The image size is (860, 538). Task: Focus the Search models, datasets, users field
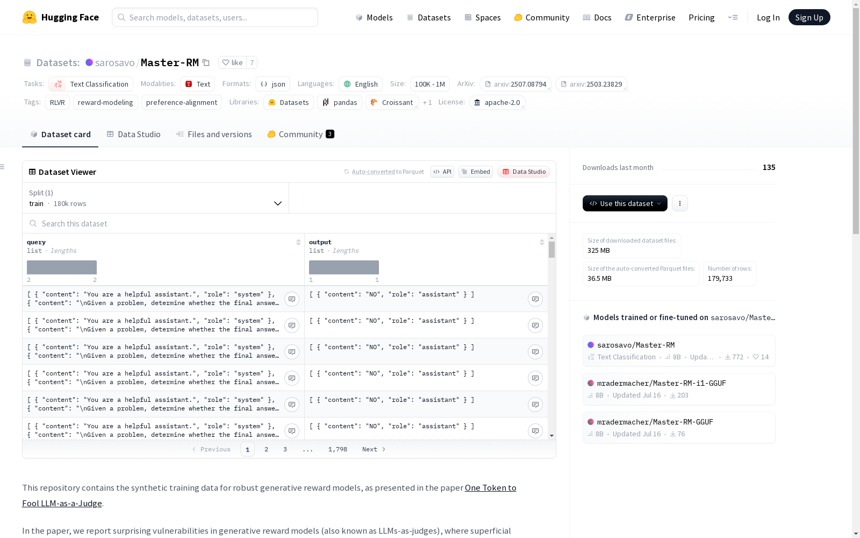(215, 17)
